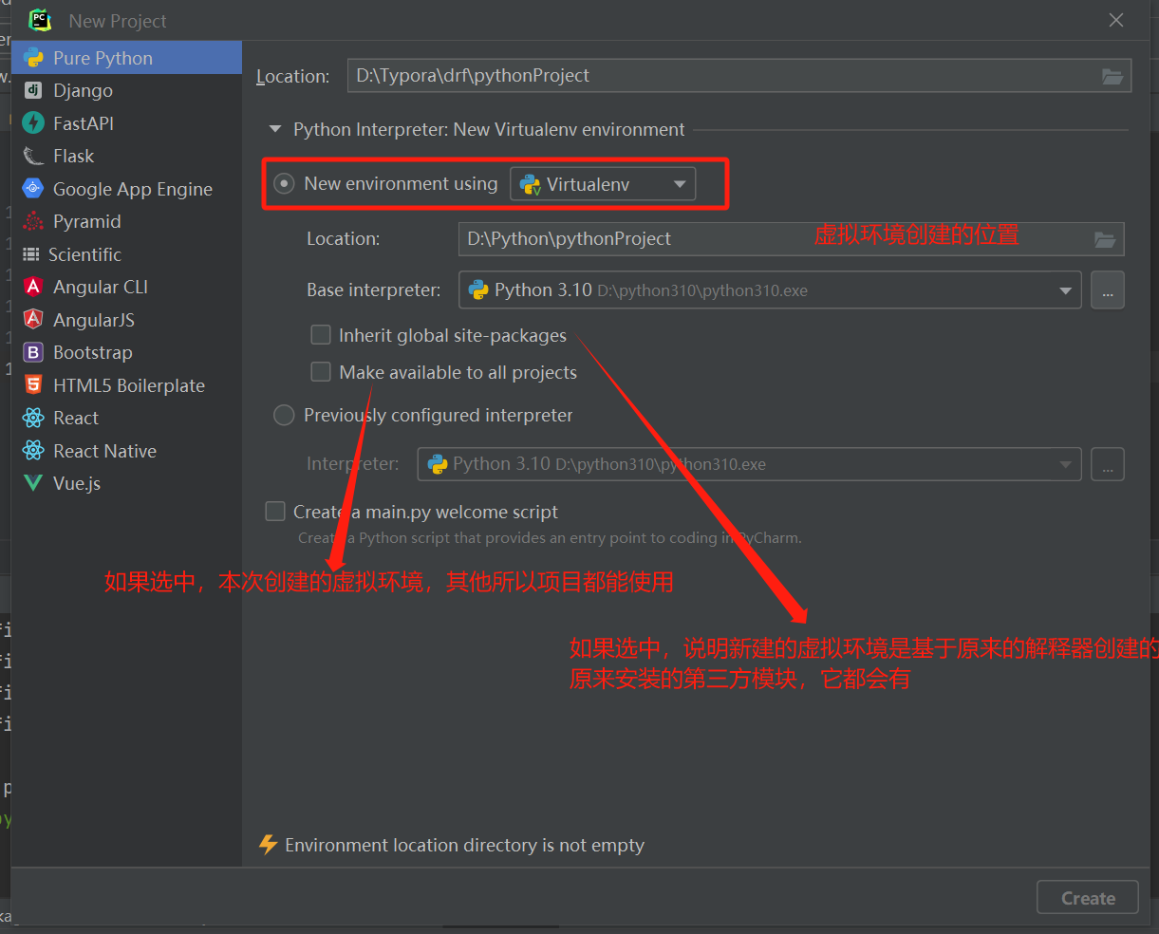Select AngularJS project type
This screenshot has width=1159, height=934.
(126, 320)
